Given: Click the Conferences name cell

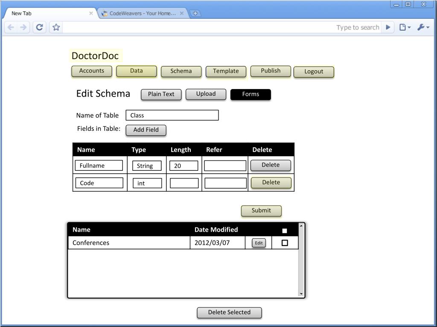Looking at the screenshot, I should point(129,243).
